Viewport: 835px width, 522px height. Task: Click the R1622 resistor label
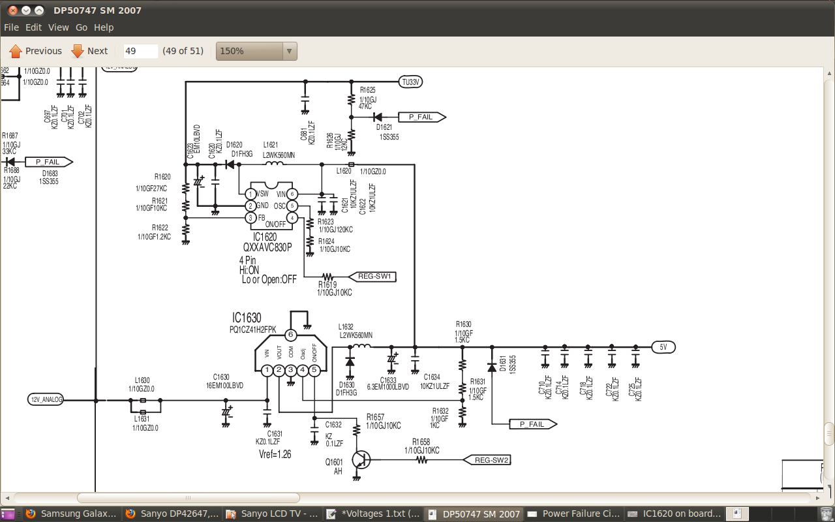160,228
